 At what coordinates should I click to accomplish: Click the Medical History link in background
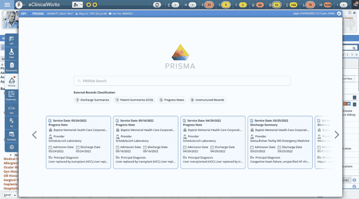(x=11, y=159)
